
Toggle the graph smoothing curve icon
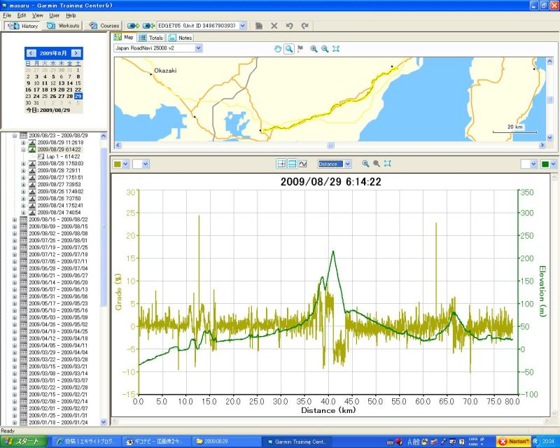click(303, 164)
